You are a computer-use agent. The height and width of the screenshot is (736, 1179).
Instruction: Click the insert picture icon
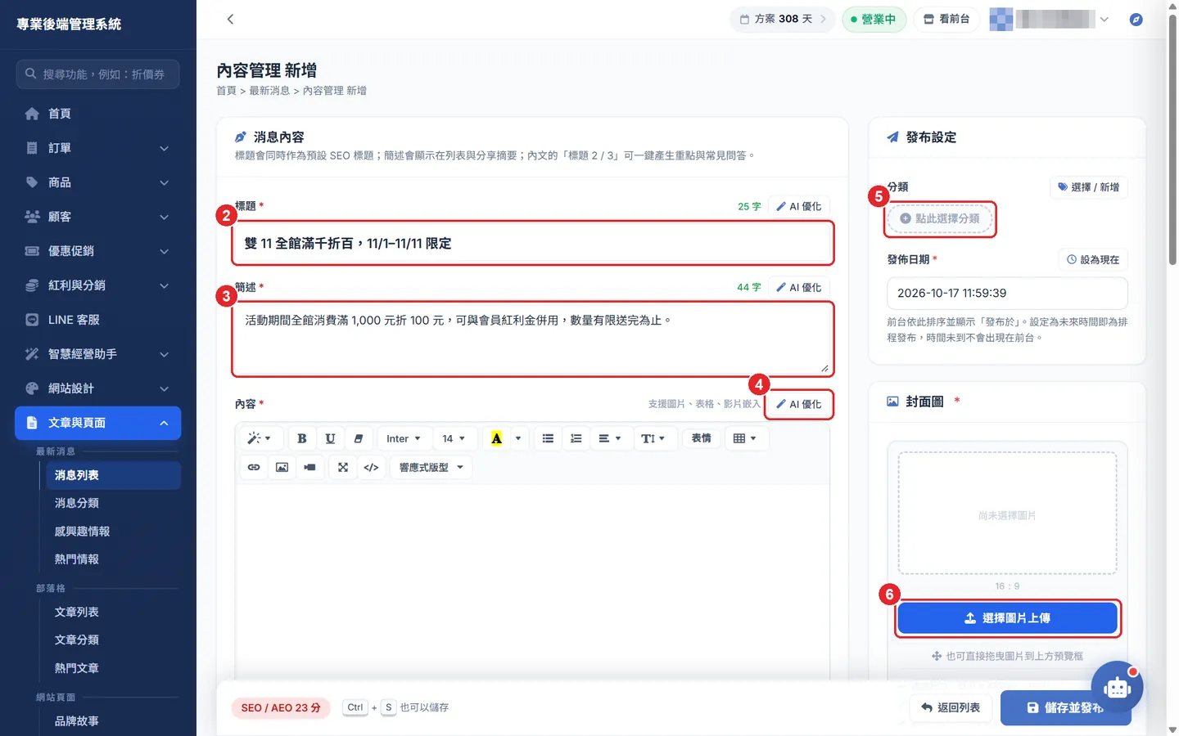point(282,467)
